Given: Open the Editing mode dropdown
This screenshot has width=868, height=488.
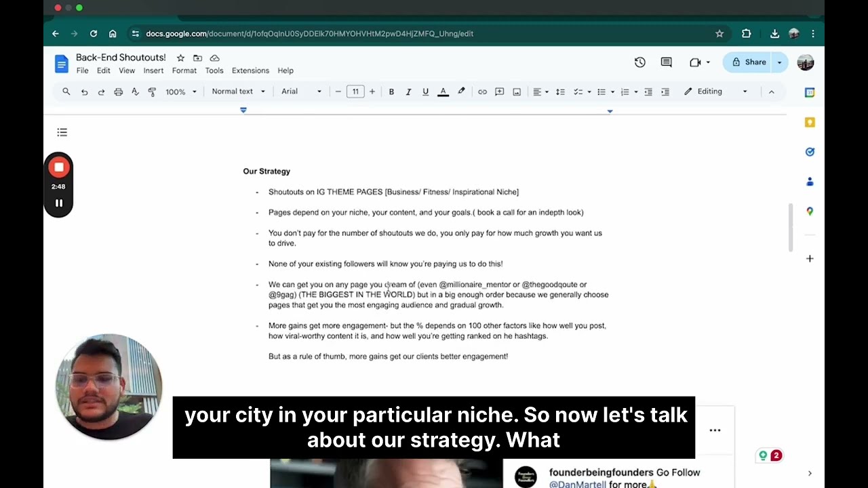Looking at the screenshot, I should click(x=715, y=91).
